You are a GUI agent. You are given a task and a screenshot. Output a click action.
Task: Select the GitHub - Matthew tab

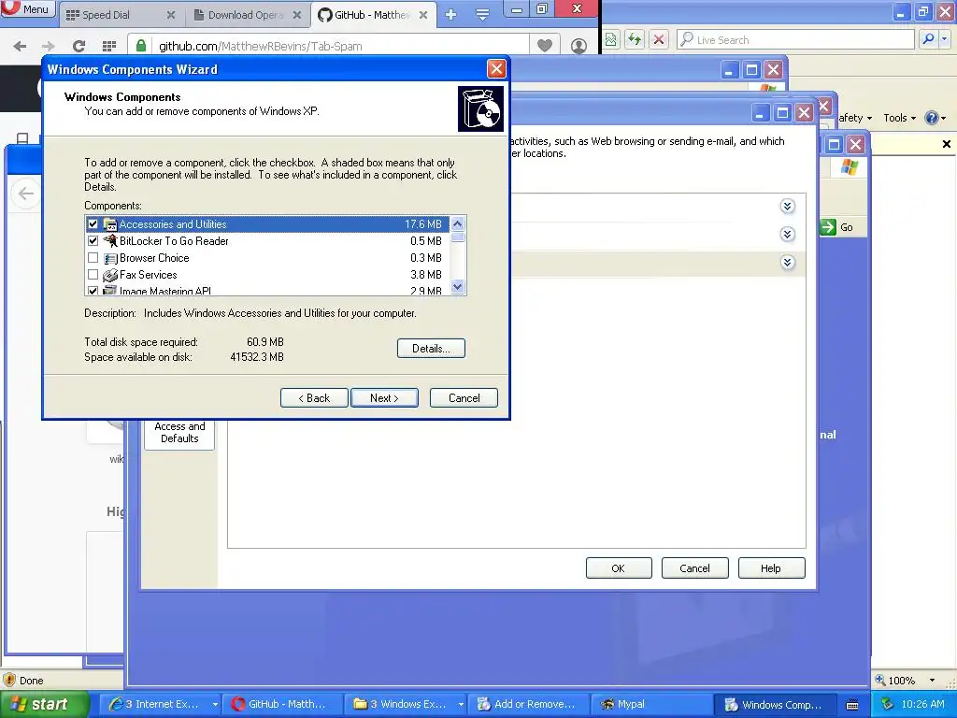(373, 15)
